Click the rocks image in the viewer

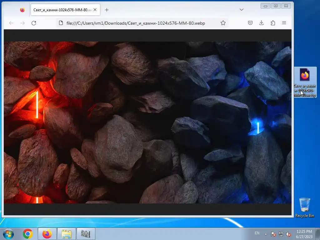[147, 122]
